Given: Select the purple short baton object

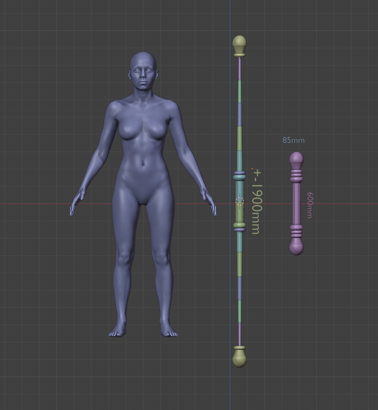Looking at the screenshot, I should [x=296, y=203].
